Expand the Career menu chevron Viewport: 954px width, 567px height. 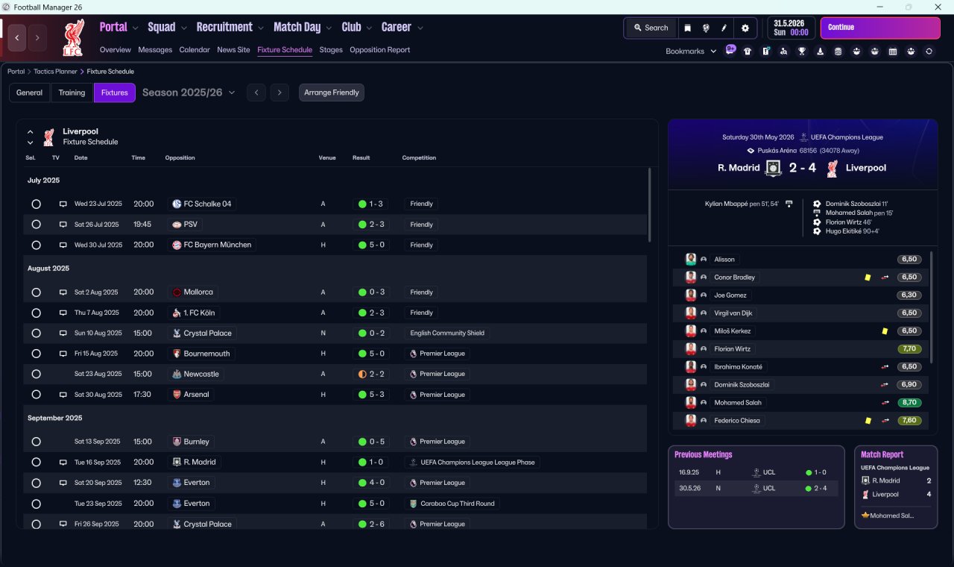[420, 28]
